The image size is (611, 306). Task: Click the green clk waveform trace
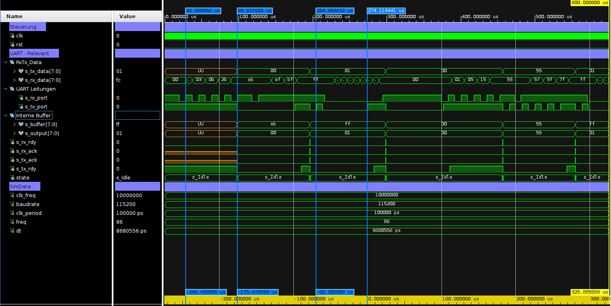387,36
